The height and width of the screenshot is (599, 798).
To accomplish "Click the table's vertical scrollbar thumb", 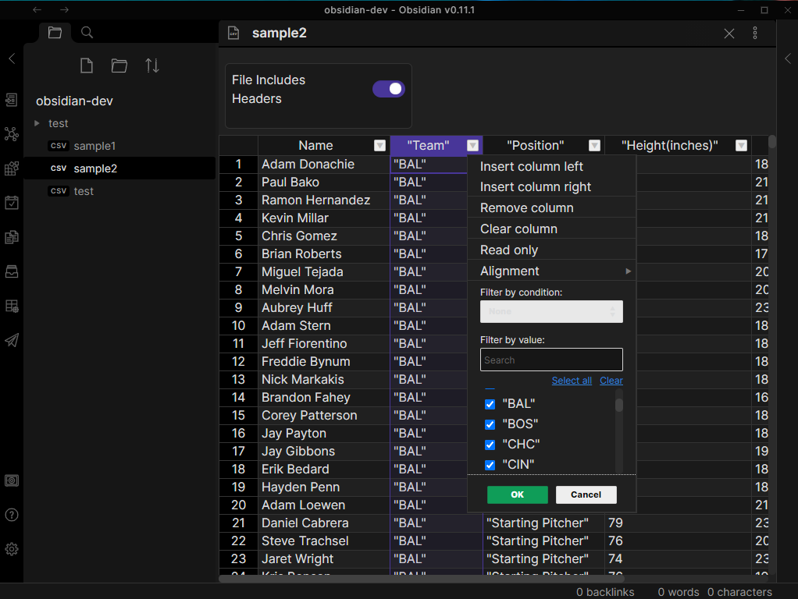I will pyautogui.click(x=772, y=142).
